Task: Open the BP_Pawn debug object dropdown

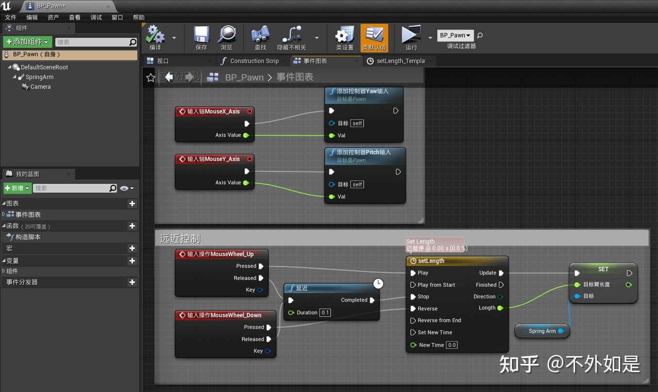Action: tap(455, 35)
